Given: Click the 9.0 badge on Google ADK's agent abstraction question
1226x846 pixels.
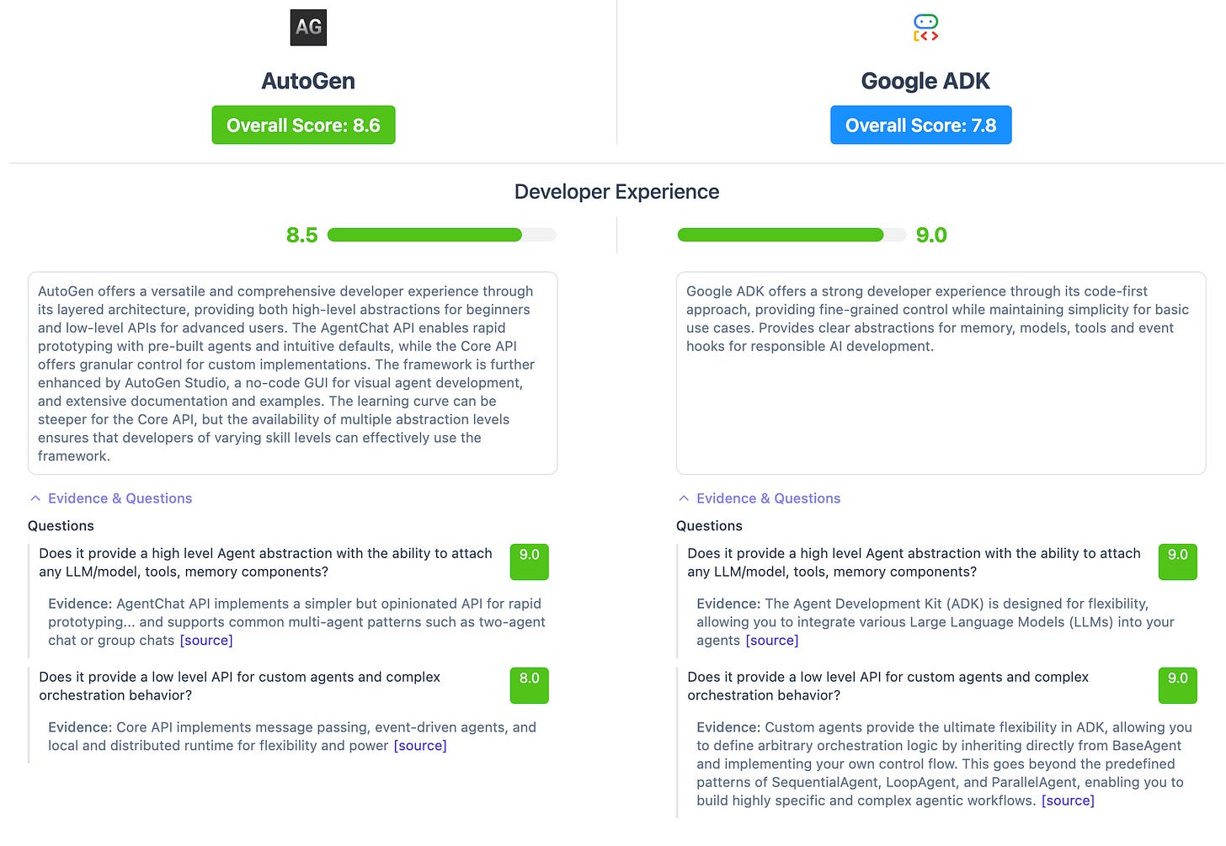Looking at the screenshot, I should coord(1177,561).
